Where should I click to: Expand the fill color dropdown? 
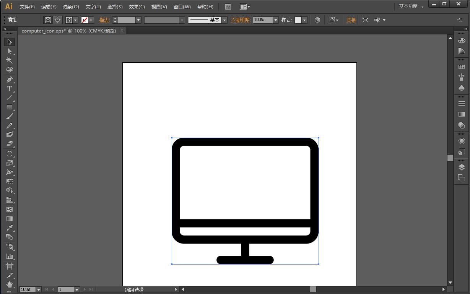pos(76,20)
